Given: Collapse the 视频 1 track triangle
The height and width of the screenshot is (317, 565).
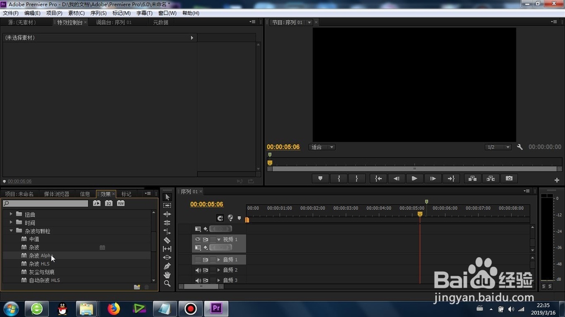Looking at the screenshot, I should click(x=219, y=239).
